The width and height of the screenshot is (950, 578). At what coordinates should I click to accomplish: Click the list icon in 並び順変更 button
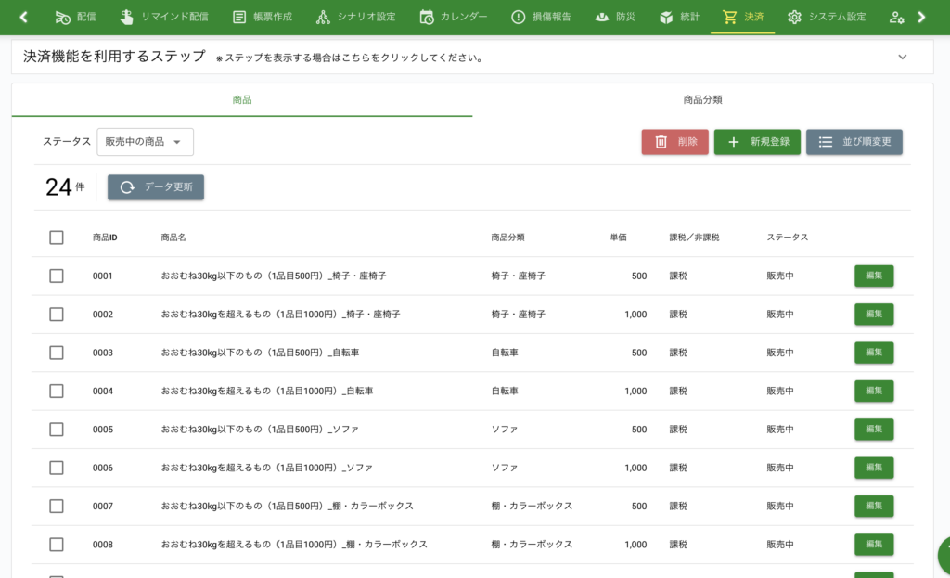pyautogui.click(x=825, y=142)
